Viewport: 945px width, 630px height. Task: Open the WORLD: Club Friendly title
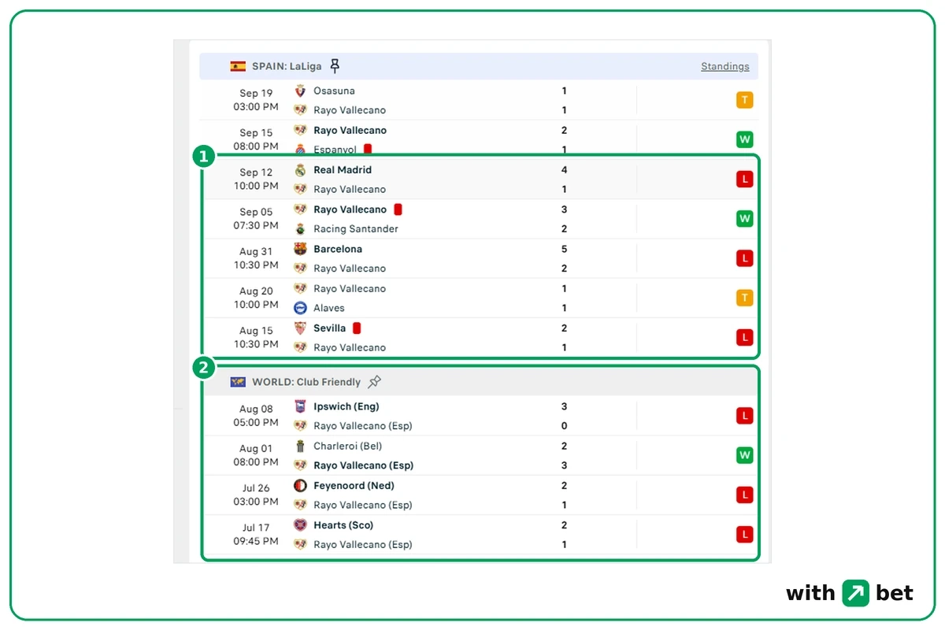[x=306, y=382]
